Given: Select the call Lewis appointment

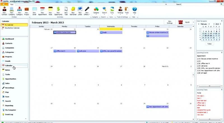Looking at the screenshot, I should 88,51.
